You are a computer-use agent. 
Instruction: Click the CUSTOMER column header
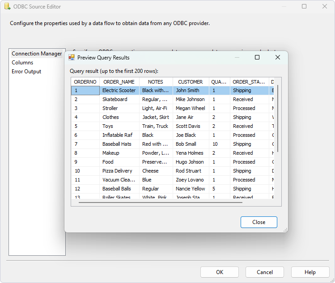coord(190,82)
